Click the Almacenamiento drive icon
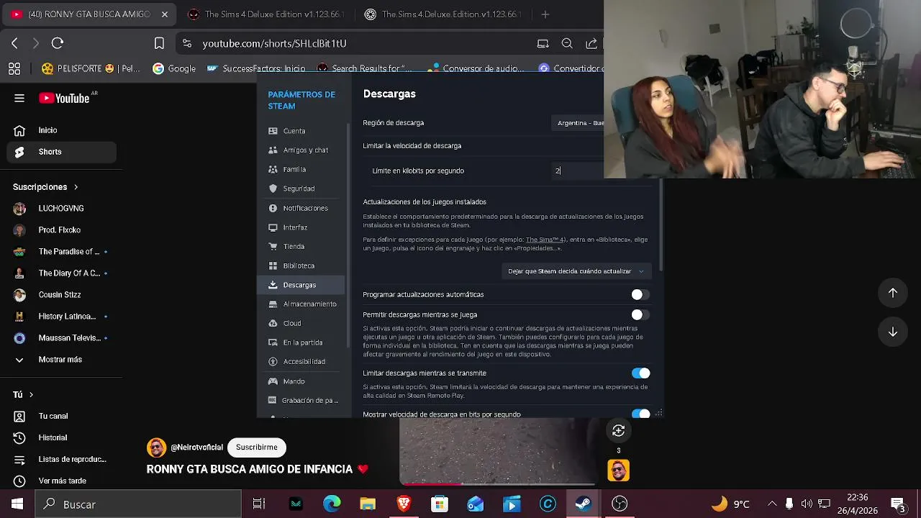The height and width of the screenshot is (518, 921). [x=273, y=304]
